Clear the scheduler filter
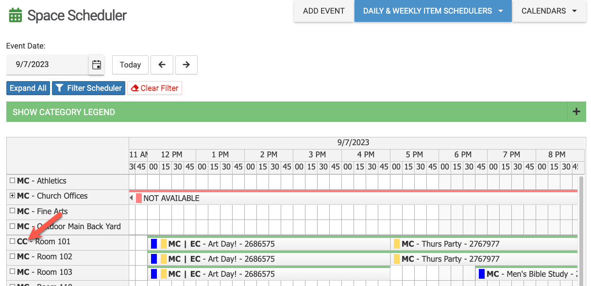591x286 pixels. click(154, 88)
